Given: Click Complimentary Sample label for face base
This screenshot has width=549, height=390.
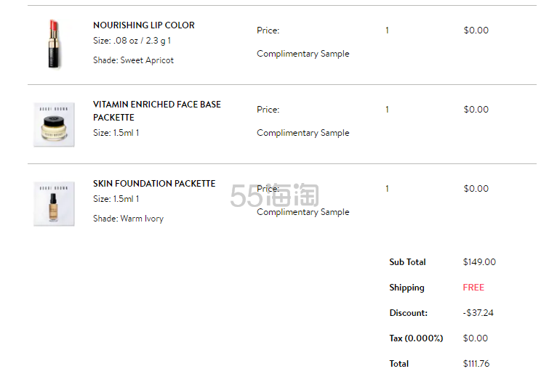Looking at the screenshot, I should click(x=303, y=133).
